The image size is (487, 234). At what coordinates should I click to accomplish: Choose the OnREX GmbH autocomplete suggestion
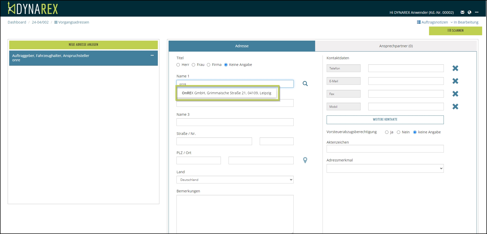click(x=227, y=93)
